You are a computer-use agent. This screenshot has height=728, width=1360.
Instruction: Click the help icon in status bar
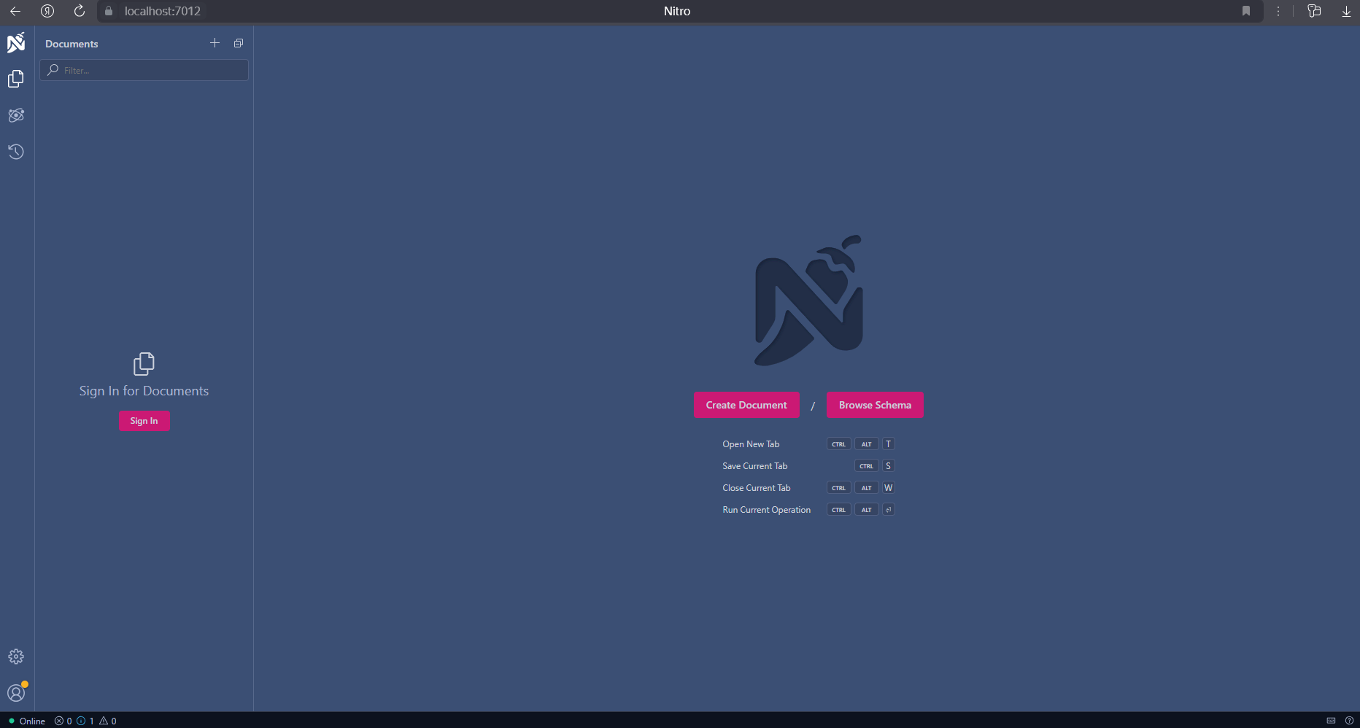point(1349,721)
